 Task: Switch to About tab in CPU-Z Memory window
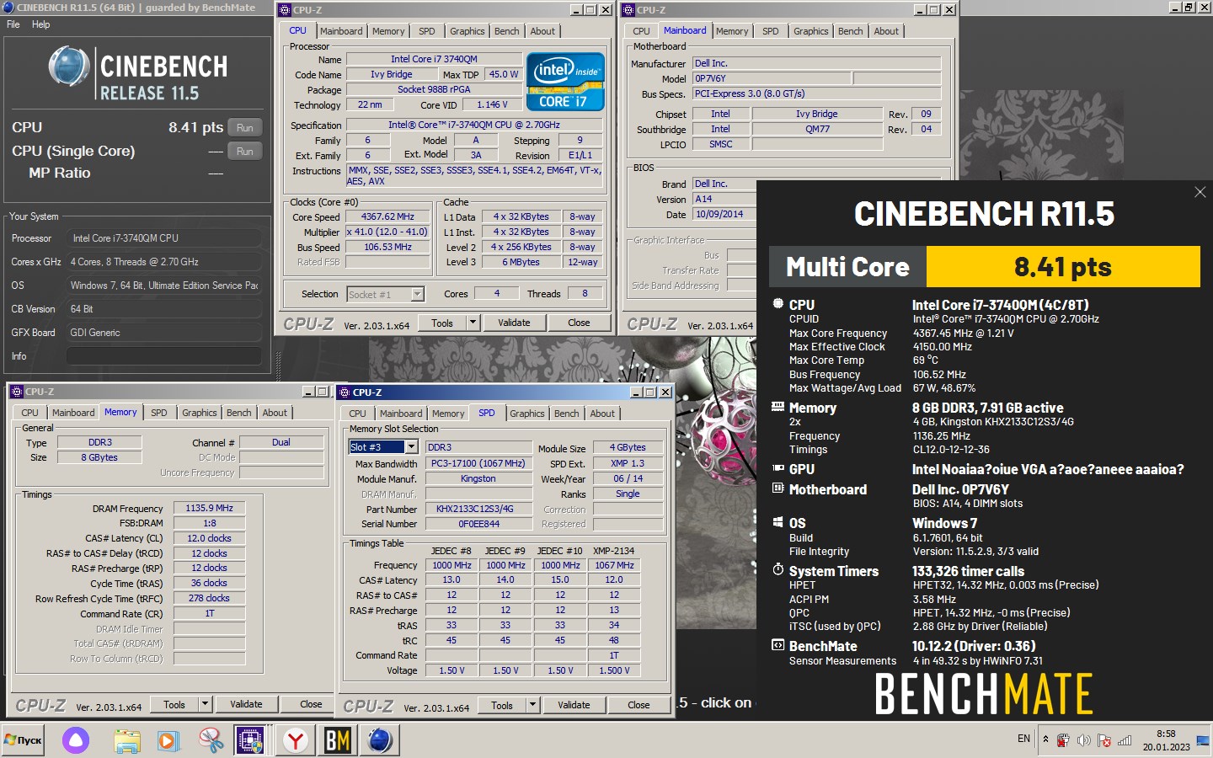tap(275, 413)
